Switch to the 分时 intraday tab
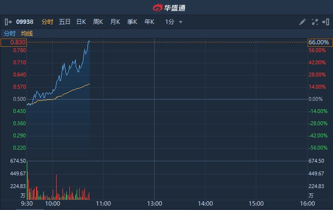 tap(47, 22)
